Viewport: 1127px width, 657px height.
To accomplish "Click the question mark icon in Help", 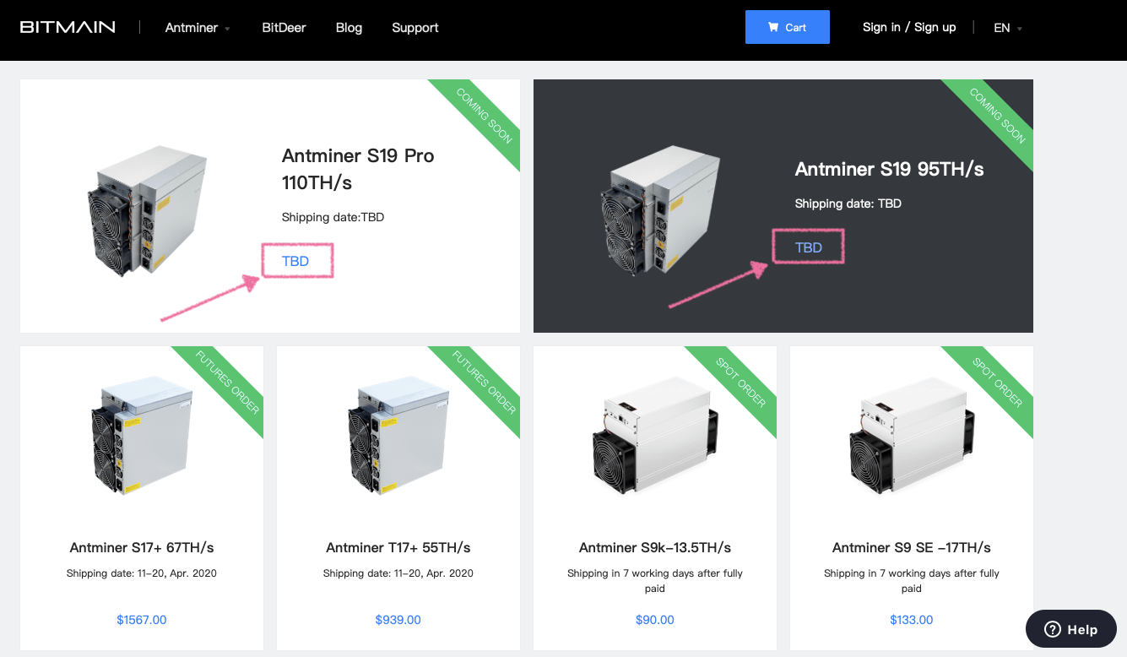I will [1052, 629].
